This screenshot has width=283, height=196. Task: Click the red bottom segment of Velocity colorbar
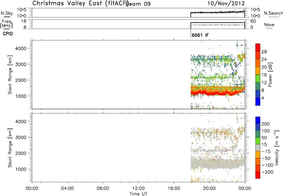(258, 175)
